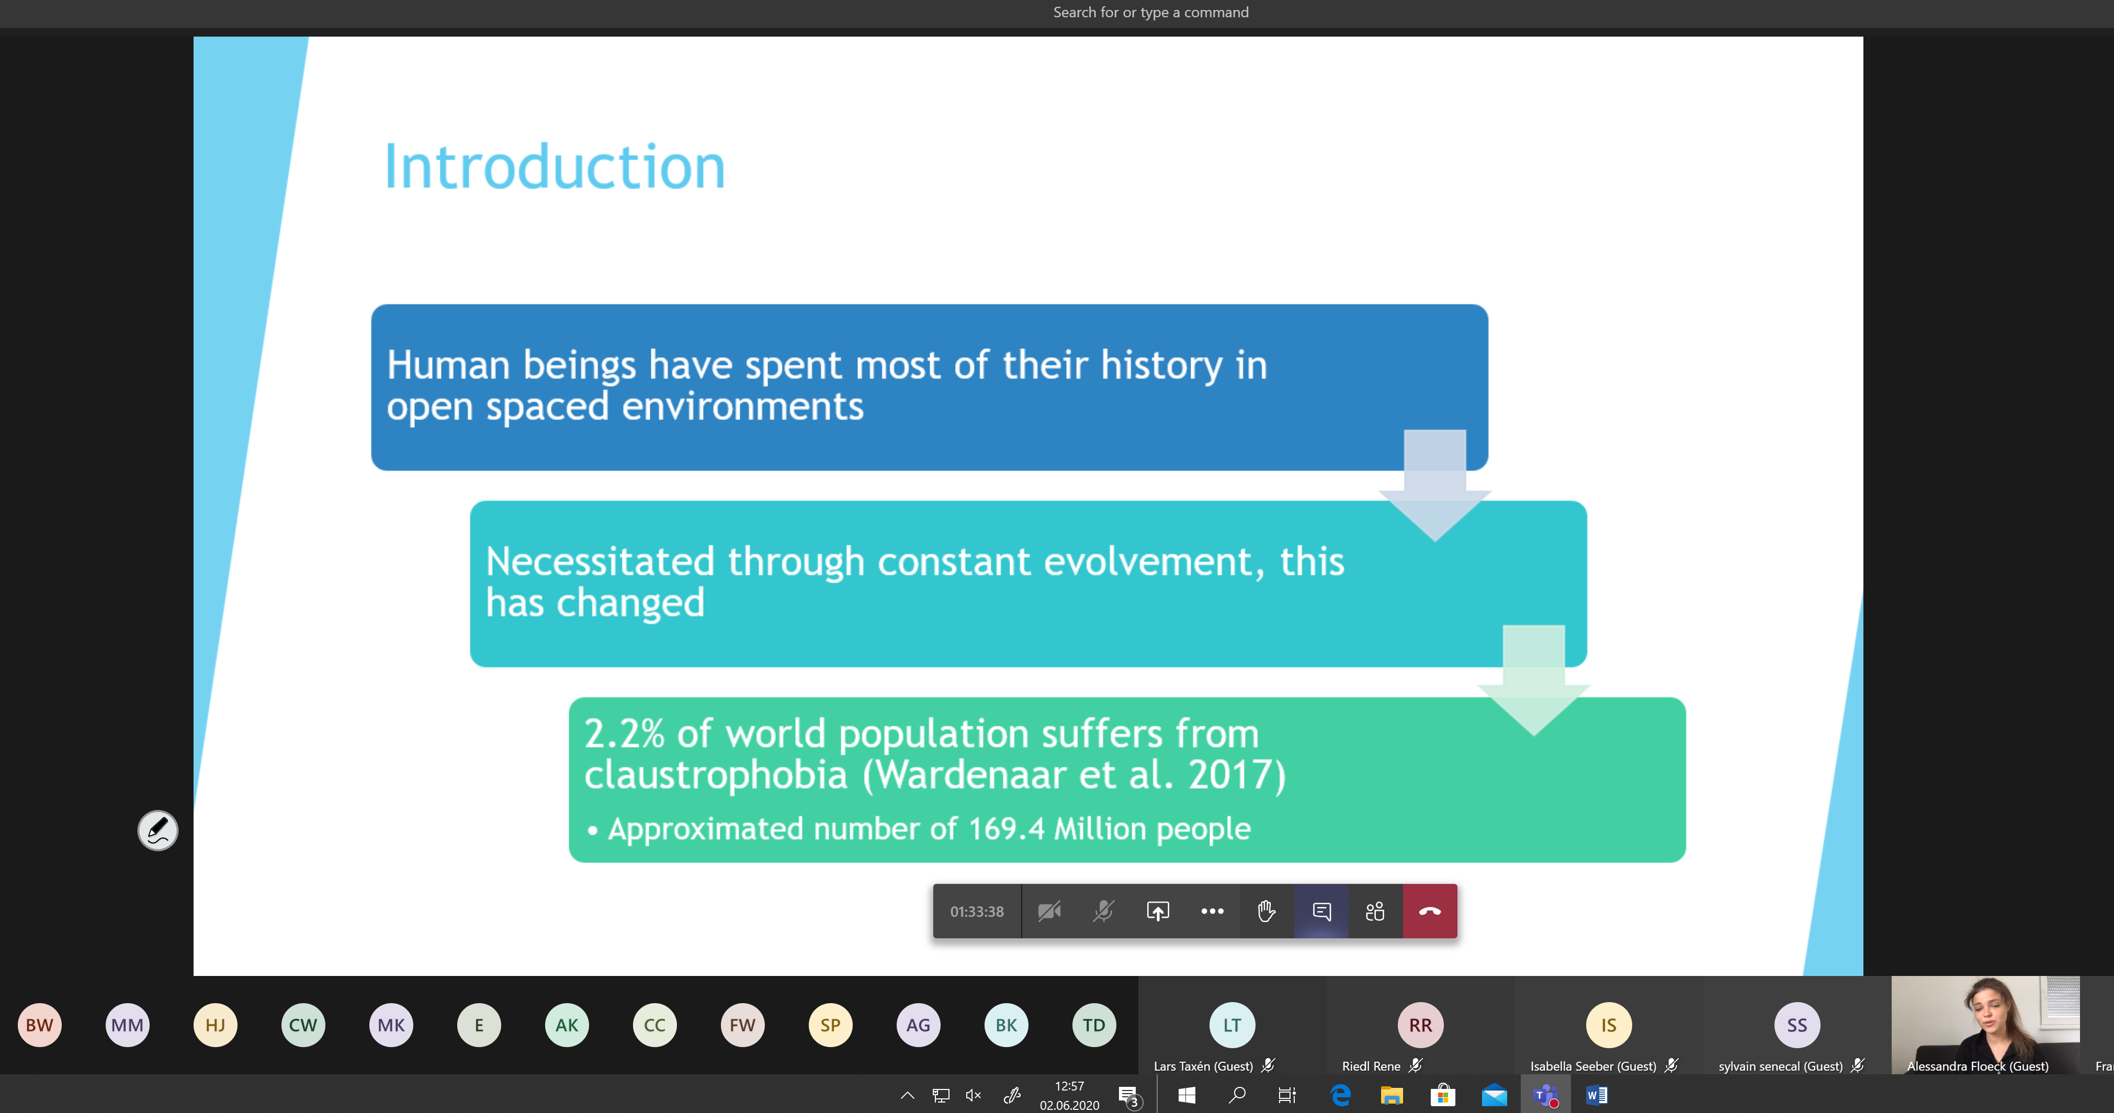The image size is (2114, 1113).
Task: Toggle the camera on in meeting controls
Action: click(1049, 911)
